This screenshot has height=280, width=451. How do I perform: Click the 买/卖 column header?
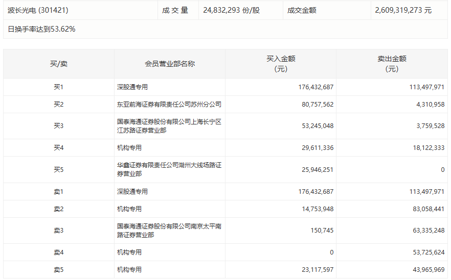58,64
